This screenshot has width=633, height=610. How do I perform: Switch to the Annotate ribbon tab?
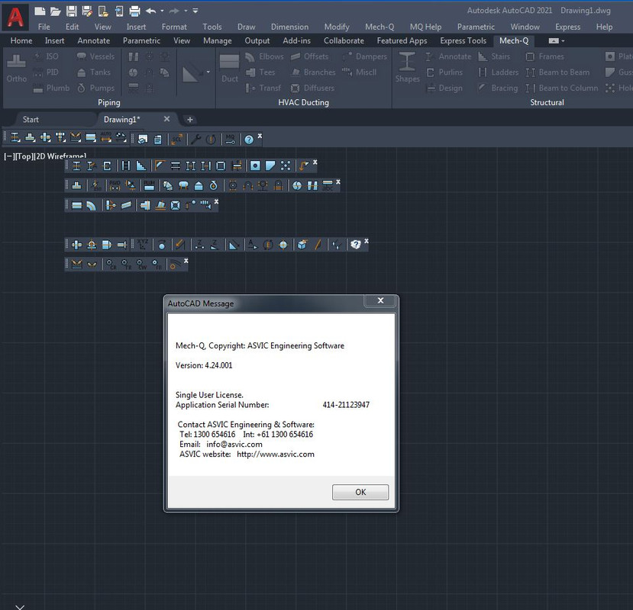click(x=94, y=40)
